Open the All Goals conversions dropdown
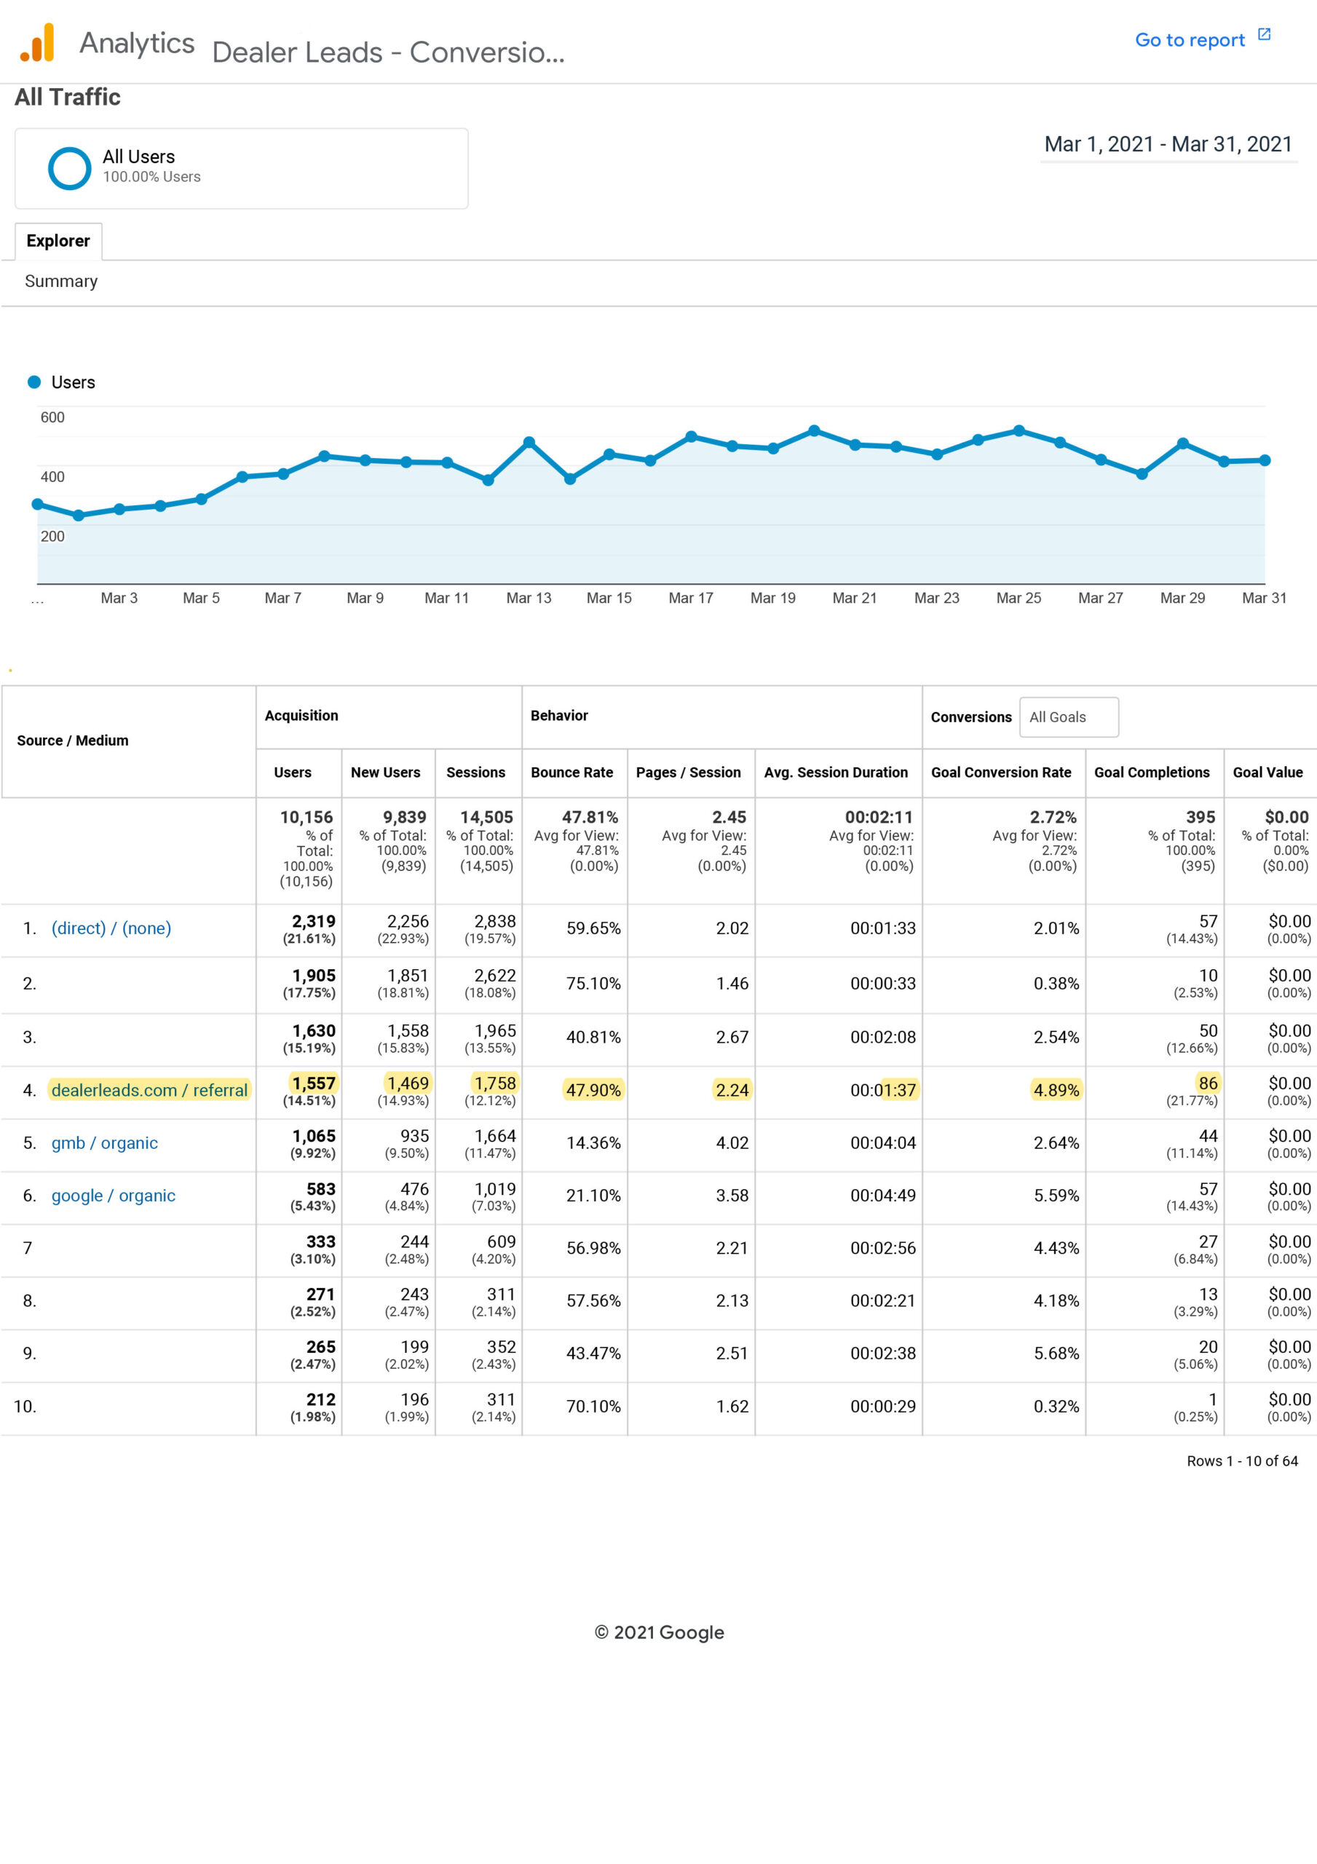 (1069, 717)
